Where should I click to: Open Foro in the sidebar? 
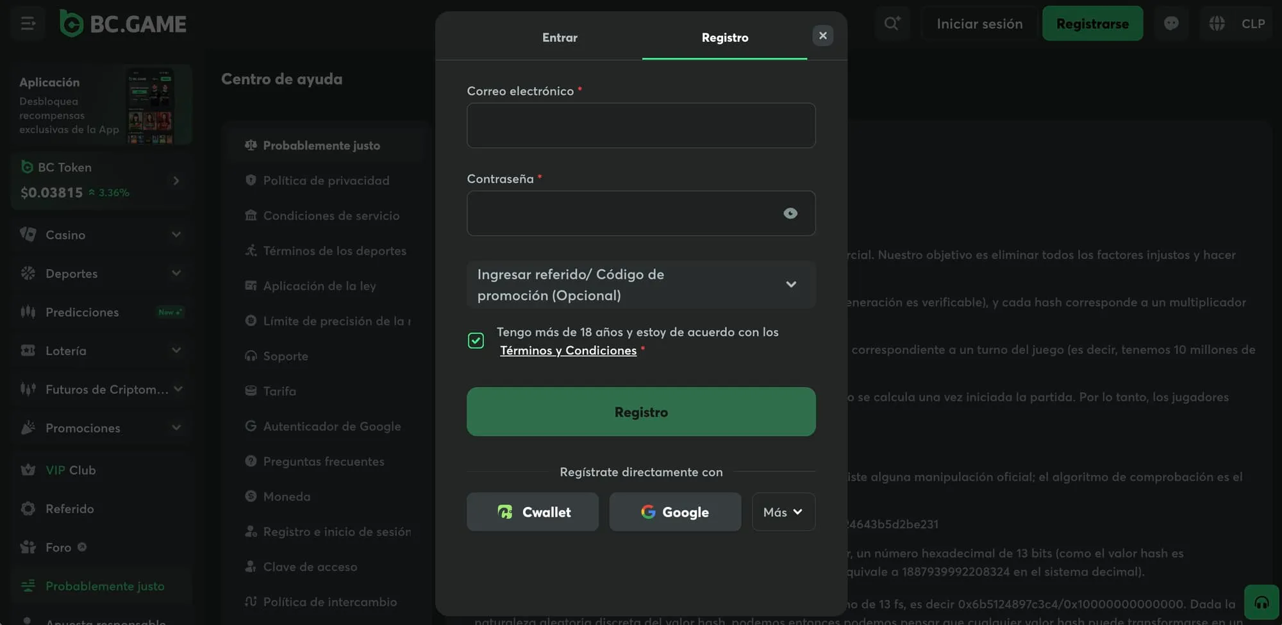[101, 547]
